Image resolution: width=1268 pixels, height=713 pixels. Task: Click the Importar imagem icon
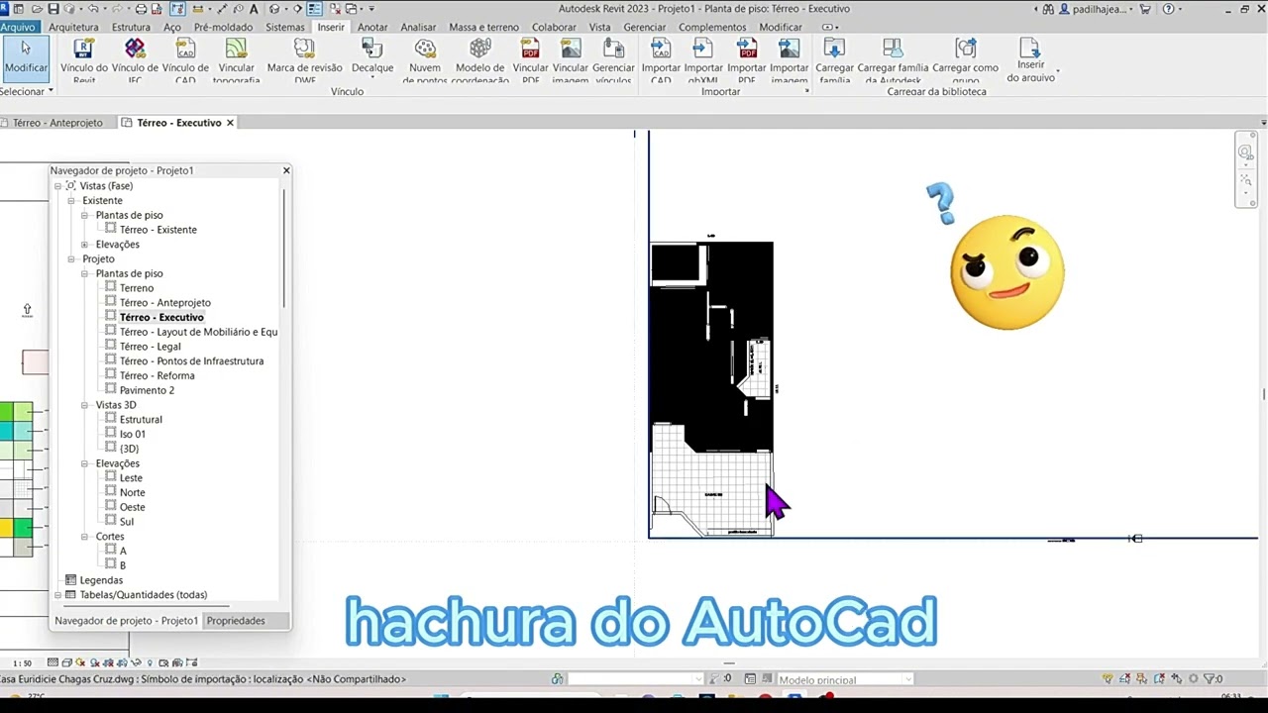point(790,49)
